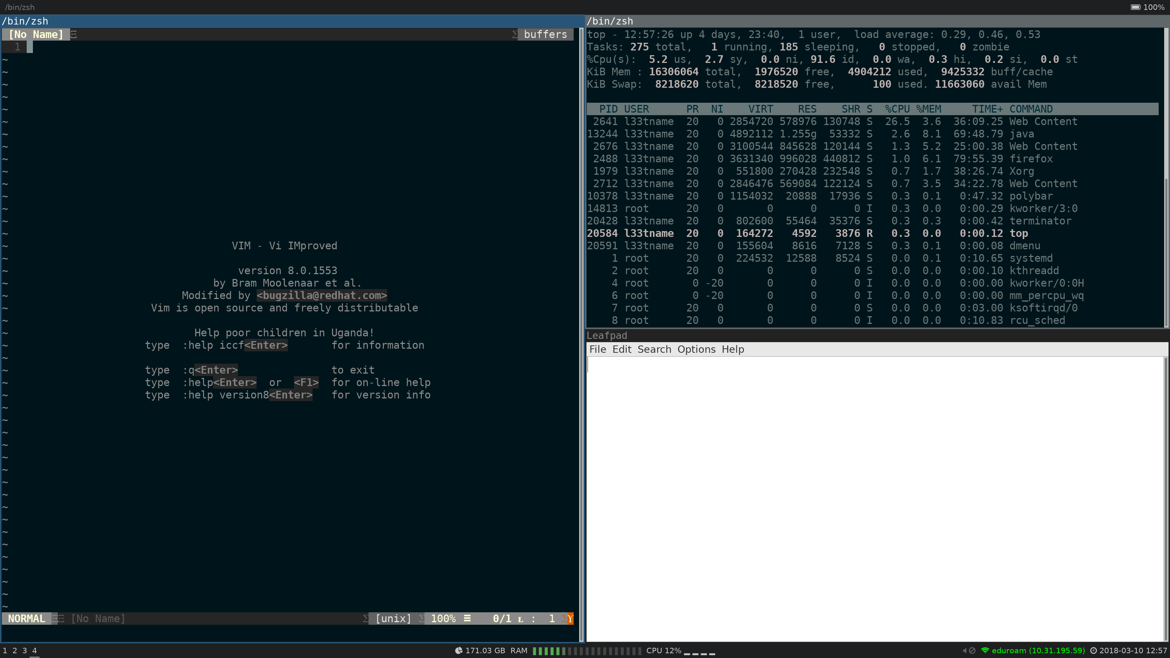Switch to workspace 4
Screen dimensions: 1170x658
coord(34,650)
